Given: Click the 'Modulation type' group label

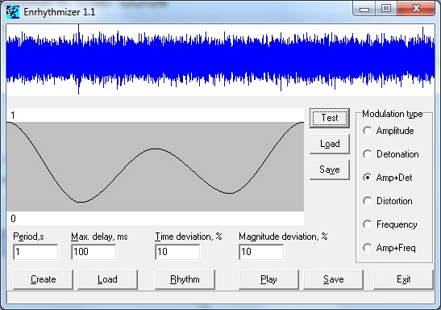Looking at the screenshot, I should click(393, 114).
